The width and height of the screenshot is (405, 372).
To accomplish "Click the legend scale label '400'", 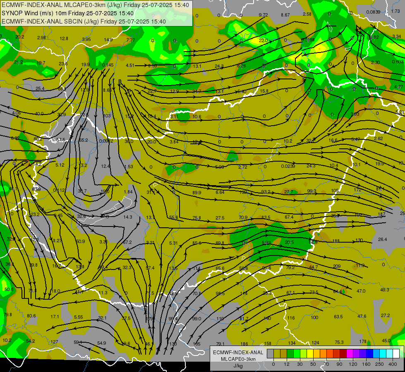I will click(x=393, y=364).
